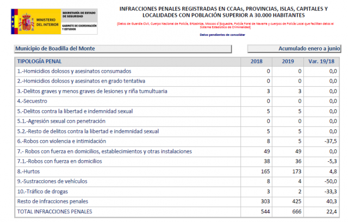
Task: Select the 4.-Secuestro row label
Action: click(32, 102)
